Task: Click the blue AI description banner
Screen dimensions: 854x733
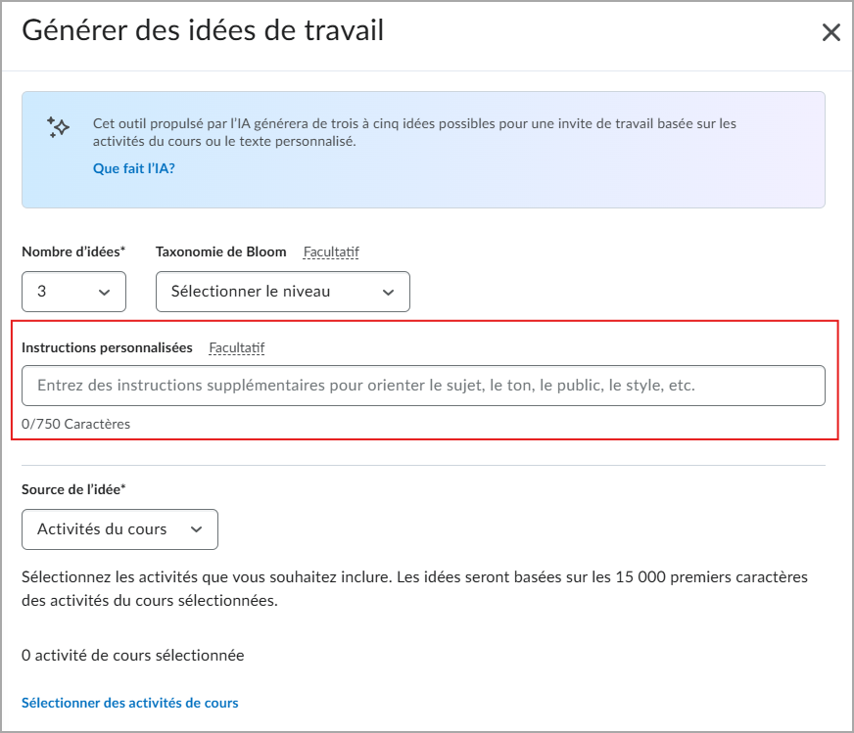Action: coord(427,150)
